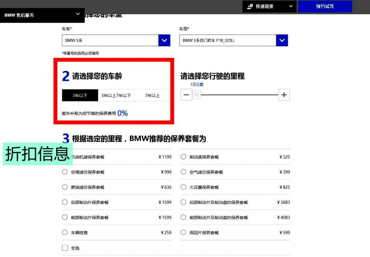The width and height of the screenshot is (370, 257).
Task: Click the ¥599 price text
Action: (x=284, y=232)
